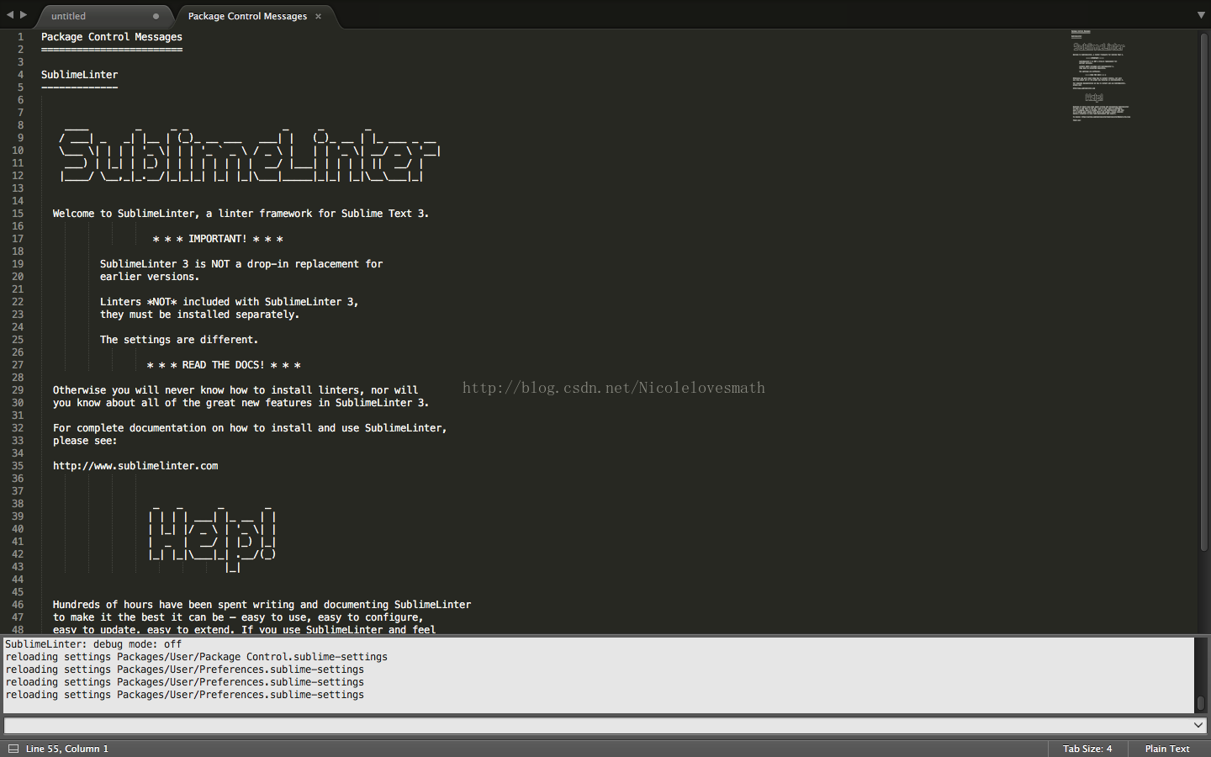The image size is (1211, 757).
Task: Click the 'SublimeLinter: debug mode: off' console line
Action: [x=93, y=644]
